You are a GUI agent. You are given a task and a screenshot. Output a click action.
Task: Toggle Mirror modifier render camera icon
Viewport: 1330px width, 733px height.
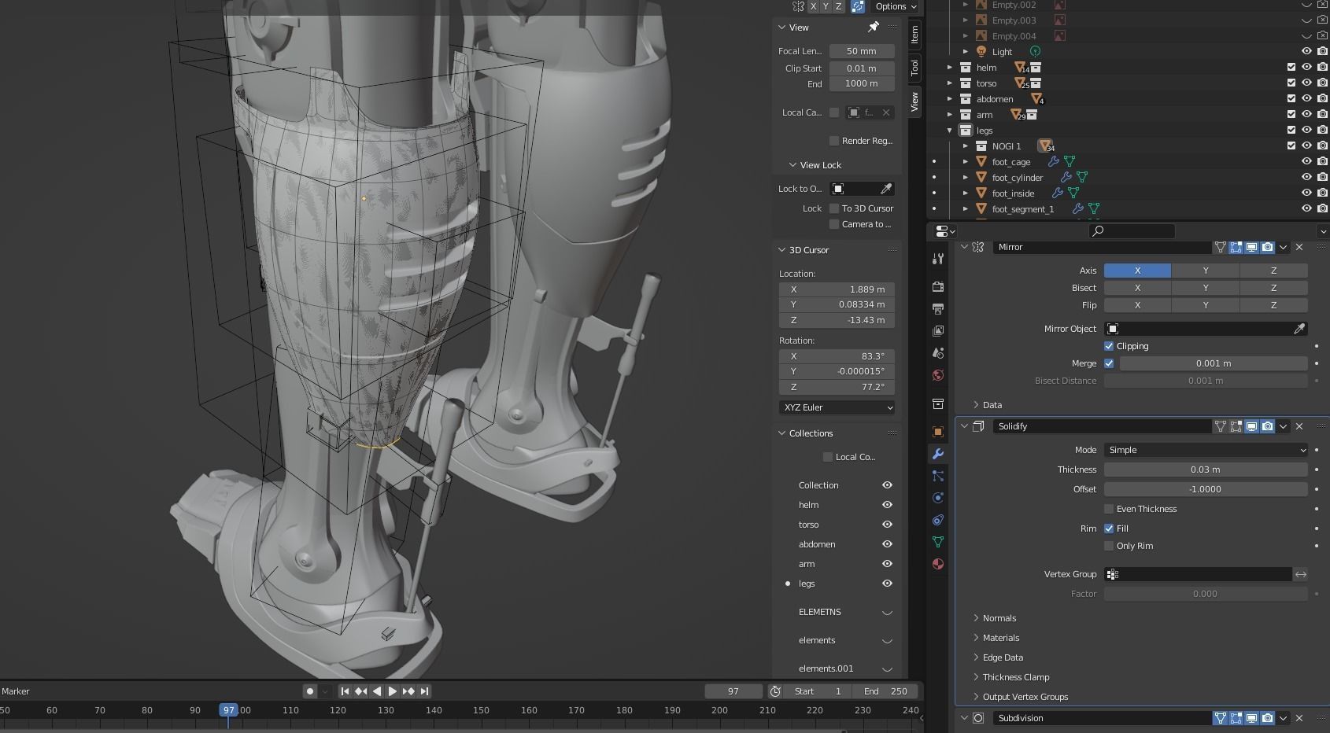pos(1267,247)
